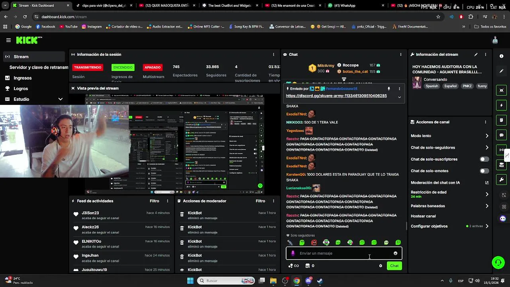
Task: Click the chat bubble icon on the right sidebar
Action: tap(501, 135)
